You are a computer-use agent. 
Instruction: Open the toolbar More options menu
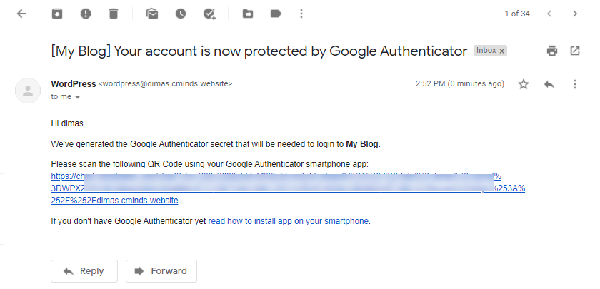(x=301, y=14)
